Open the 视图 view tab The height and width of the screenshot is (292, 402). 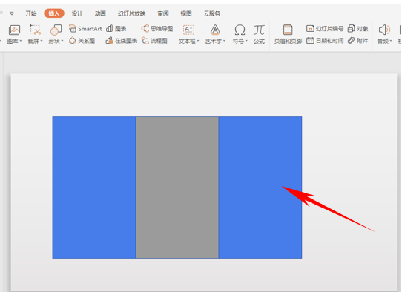pyautogui.click(x=186, y=13)
